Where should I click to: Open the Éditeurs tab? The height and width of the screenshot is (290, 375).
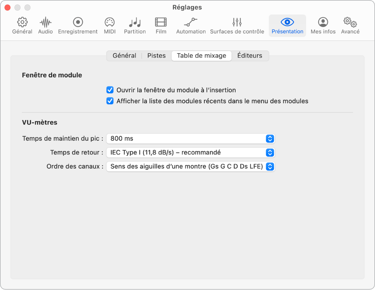click(x=250, y=56)
